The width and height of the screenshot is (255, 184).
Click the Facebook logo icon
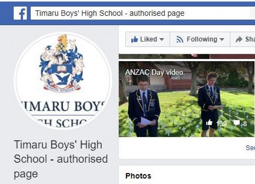tap(20, 13)
